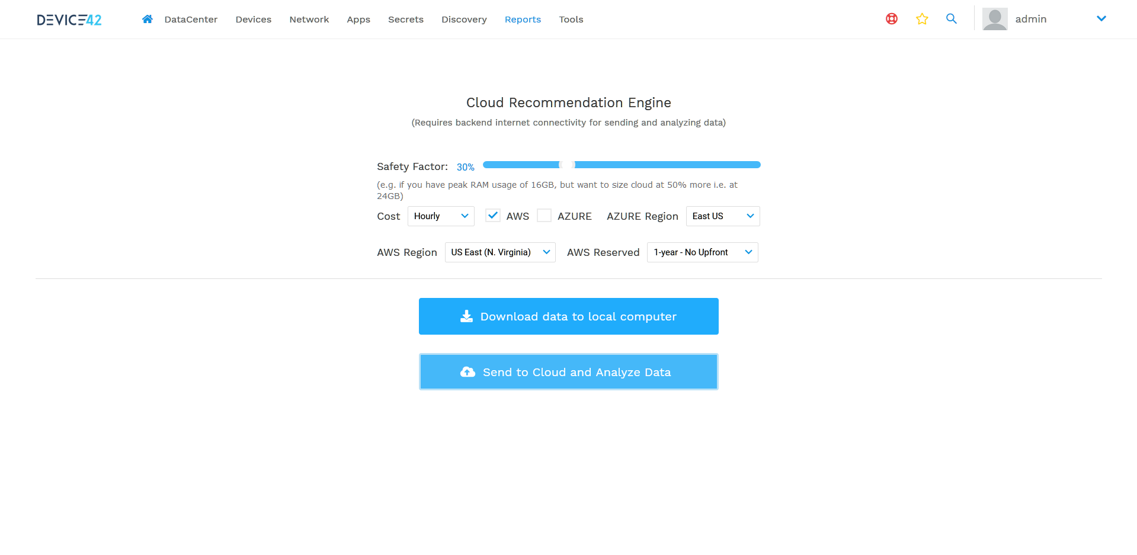Expand the admin account chevron
This screenshot has width=1137, height=555.
[1101, 19]
